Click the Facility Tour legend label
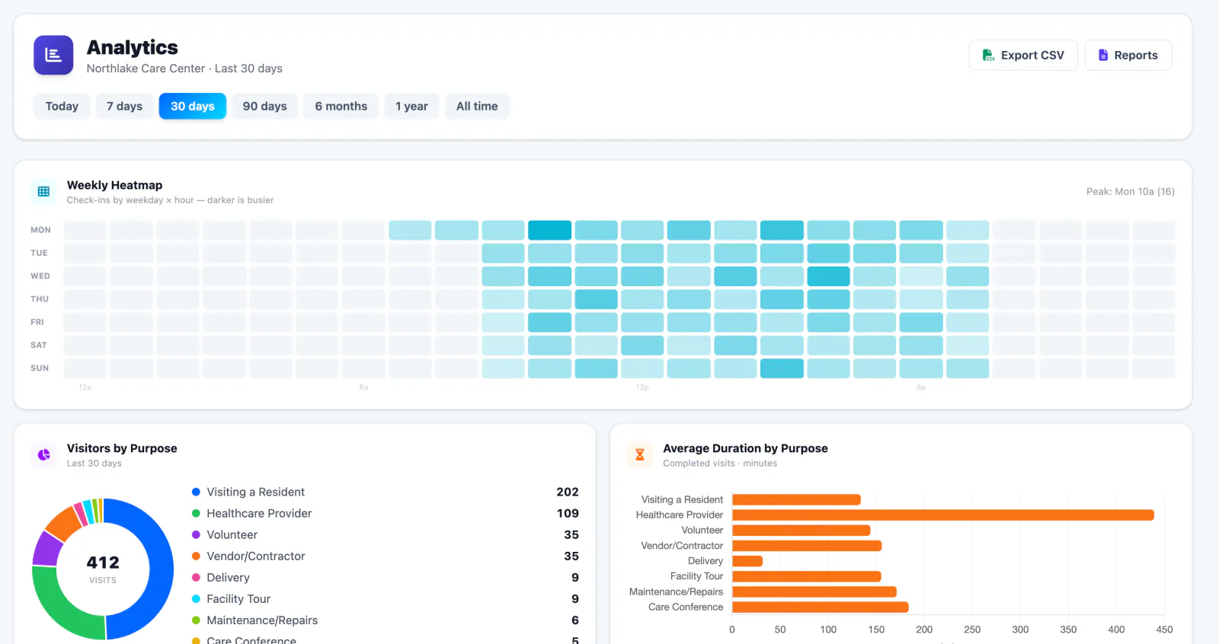Viewport: 1219px width, 644px height. pos(238,598)
